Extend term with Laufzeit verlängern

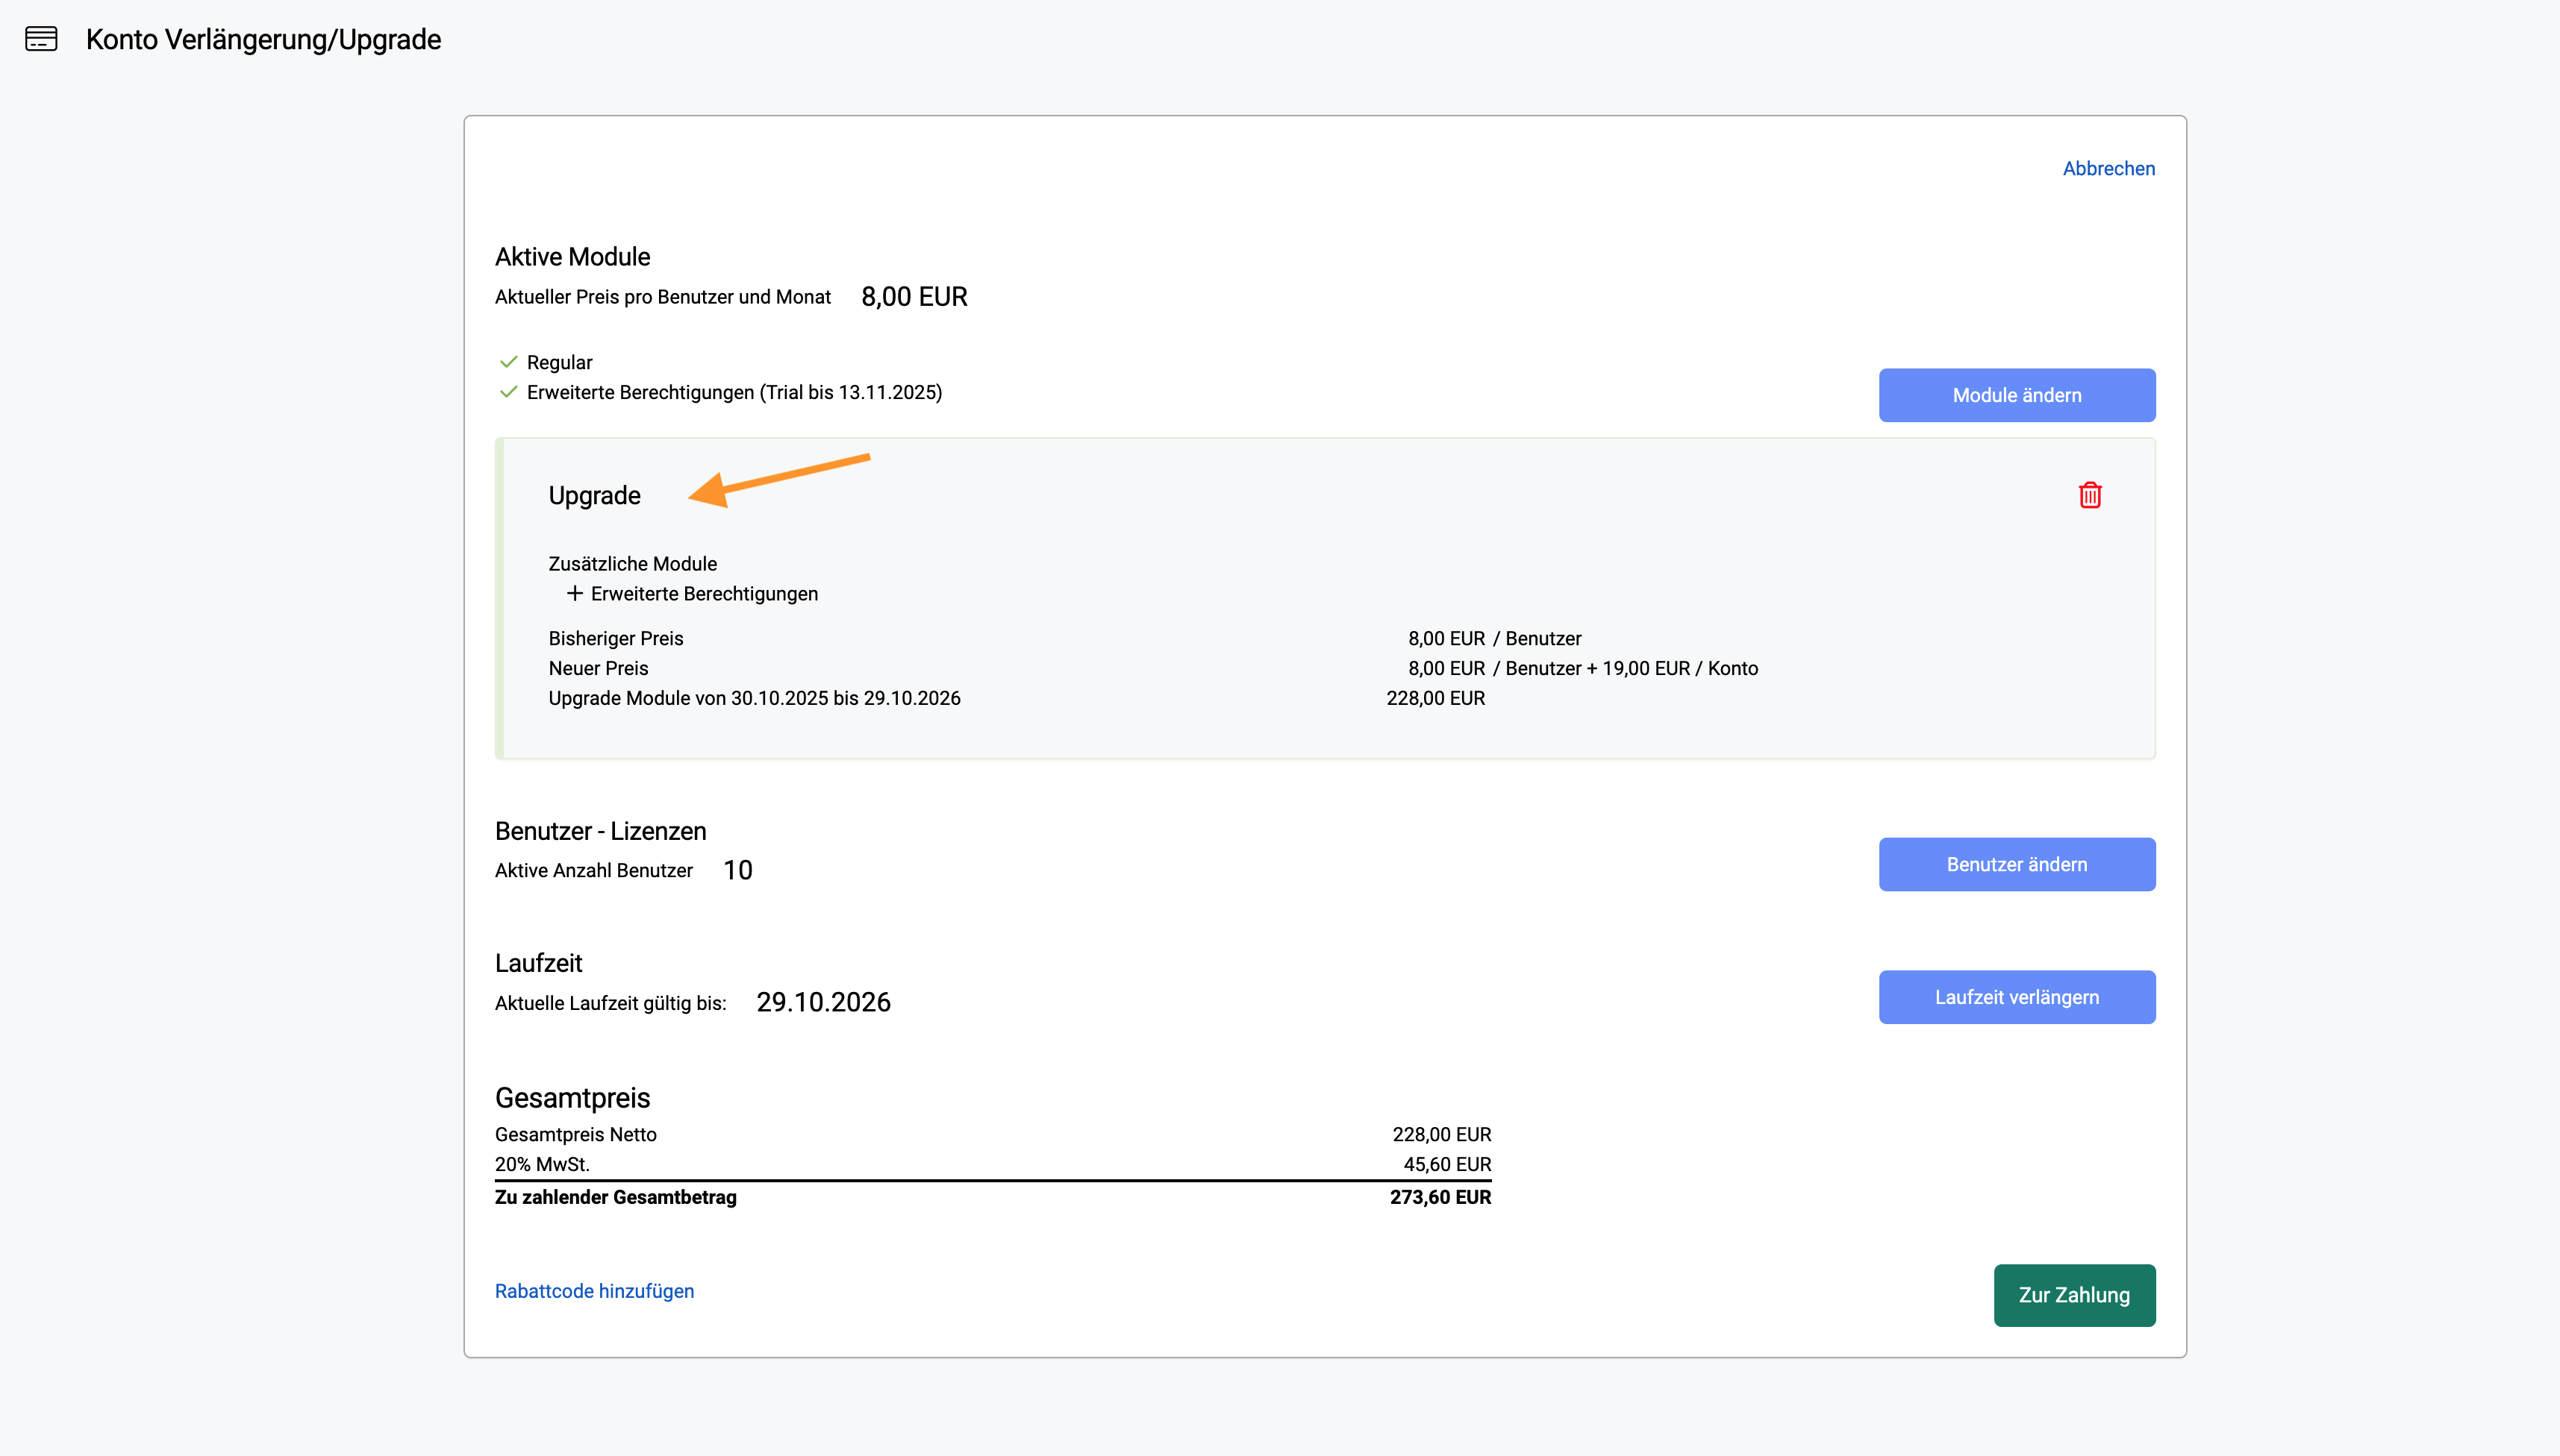coord(2017,997)
